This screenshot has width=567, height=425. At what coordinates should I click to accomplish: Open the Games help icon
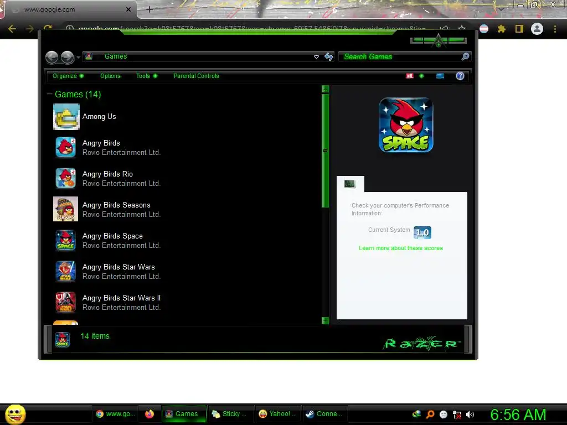click(460, 76)
